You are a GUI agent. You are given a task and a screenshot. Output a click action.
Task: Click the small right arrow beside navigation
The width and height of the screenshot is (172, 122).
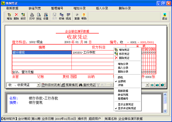coord(147,85)
